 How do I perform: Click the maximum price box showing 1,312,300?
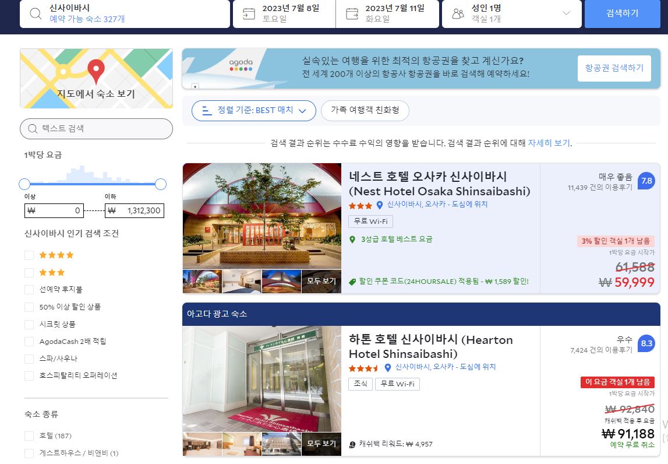tap(135, 210)
